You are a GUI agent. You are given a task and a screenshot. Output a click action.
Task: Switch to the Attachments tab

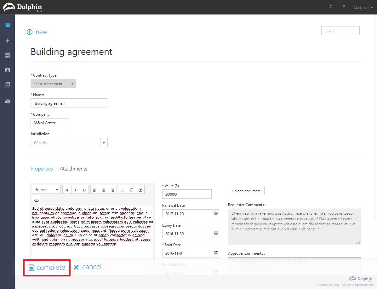pos(73,169)
